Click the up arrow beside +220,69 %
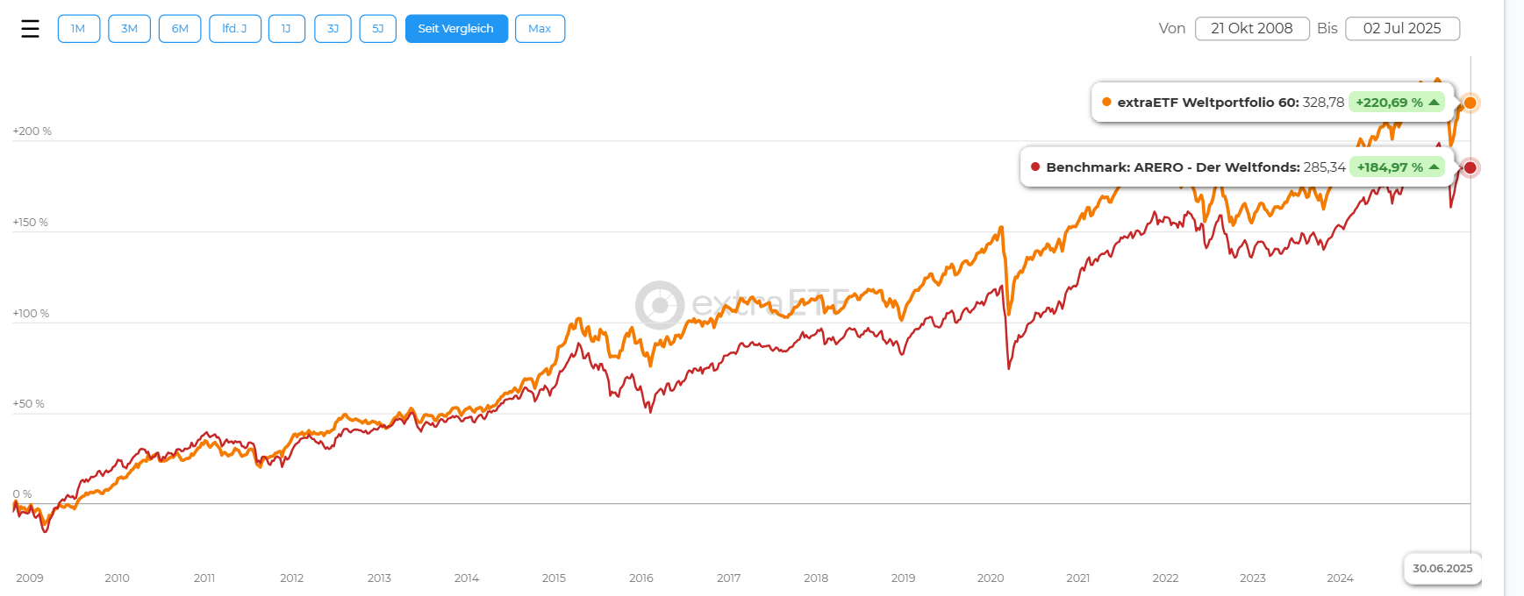Screen dimensions: 1524x596 point(1435,103)
